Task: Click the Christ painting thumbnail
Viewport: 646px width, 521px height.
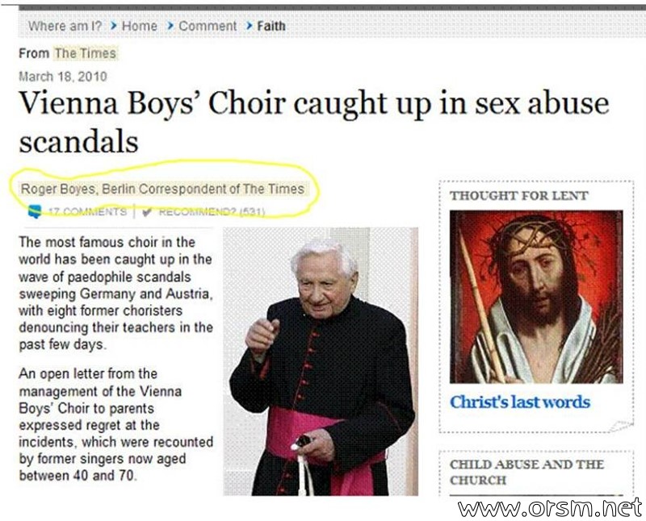Action: tap(536, 297)
